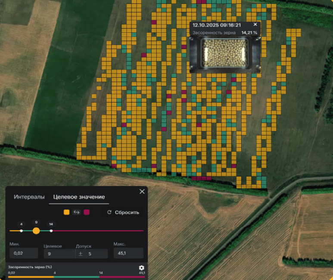Click the Мин. input field with 0,02
The height and width of the screenshot is (280, 333).
[24, 253]
